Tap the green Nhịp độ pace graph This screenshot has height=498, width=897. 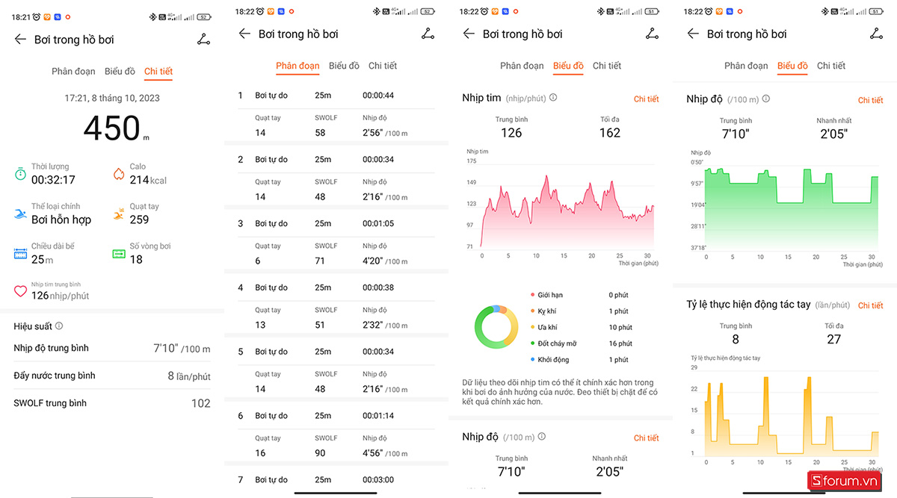(792, 208)
